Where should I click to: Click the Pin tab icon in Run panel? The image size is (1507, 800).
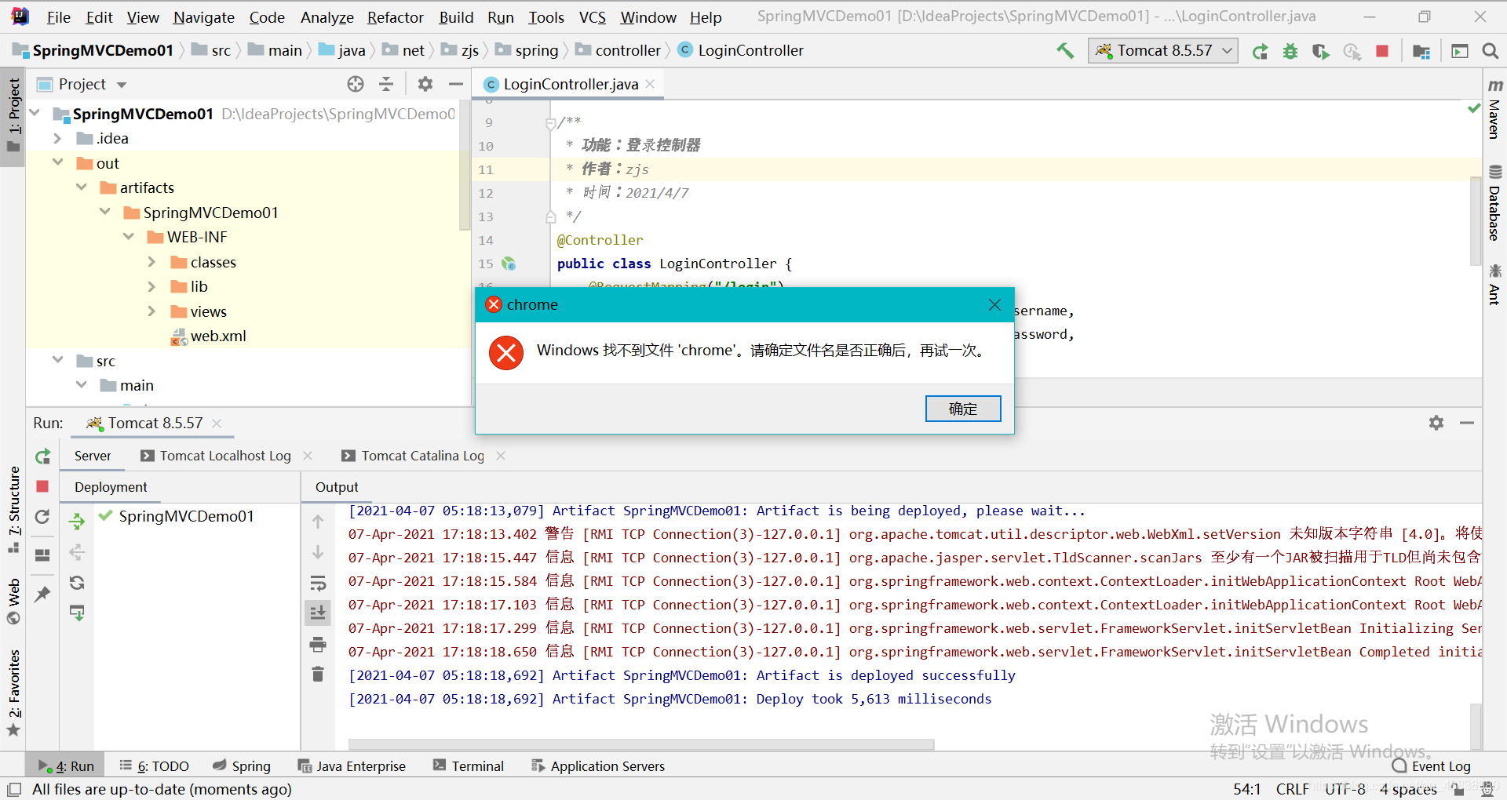tap(43, 595)
